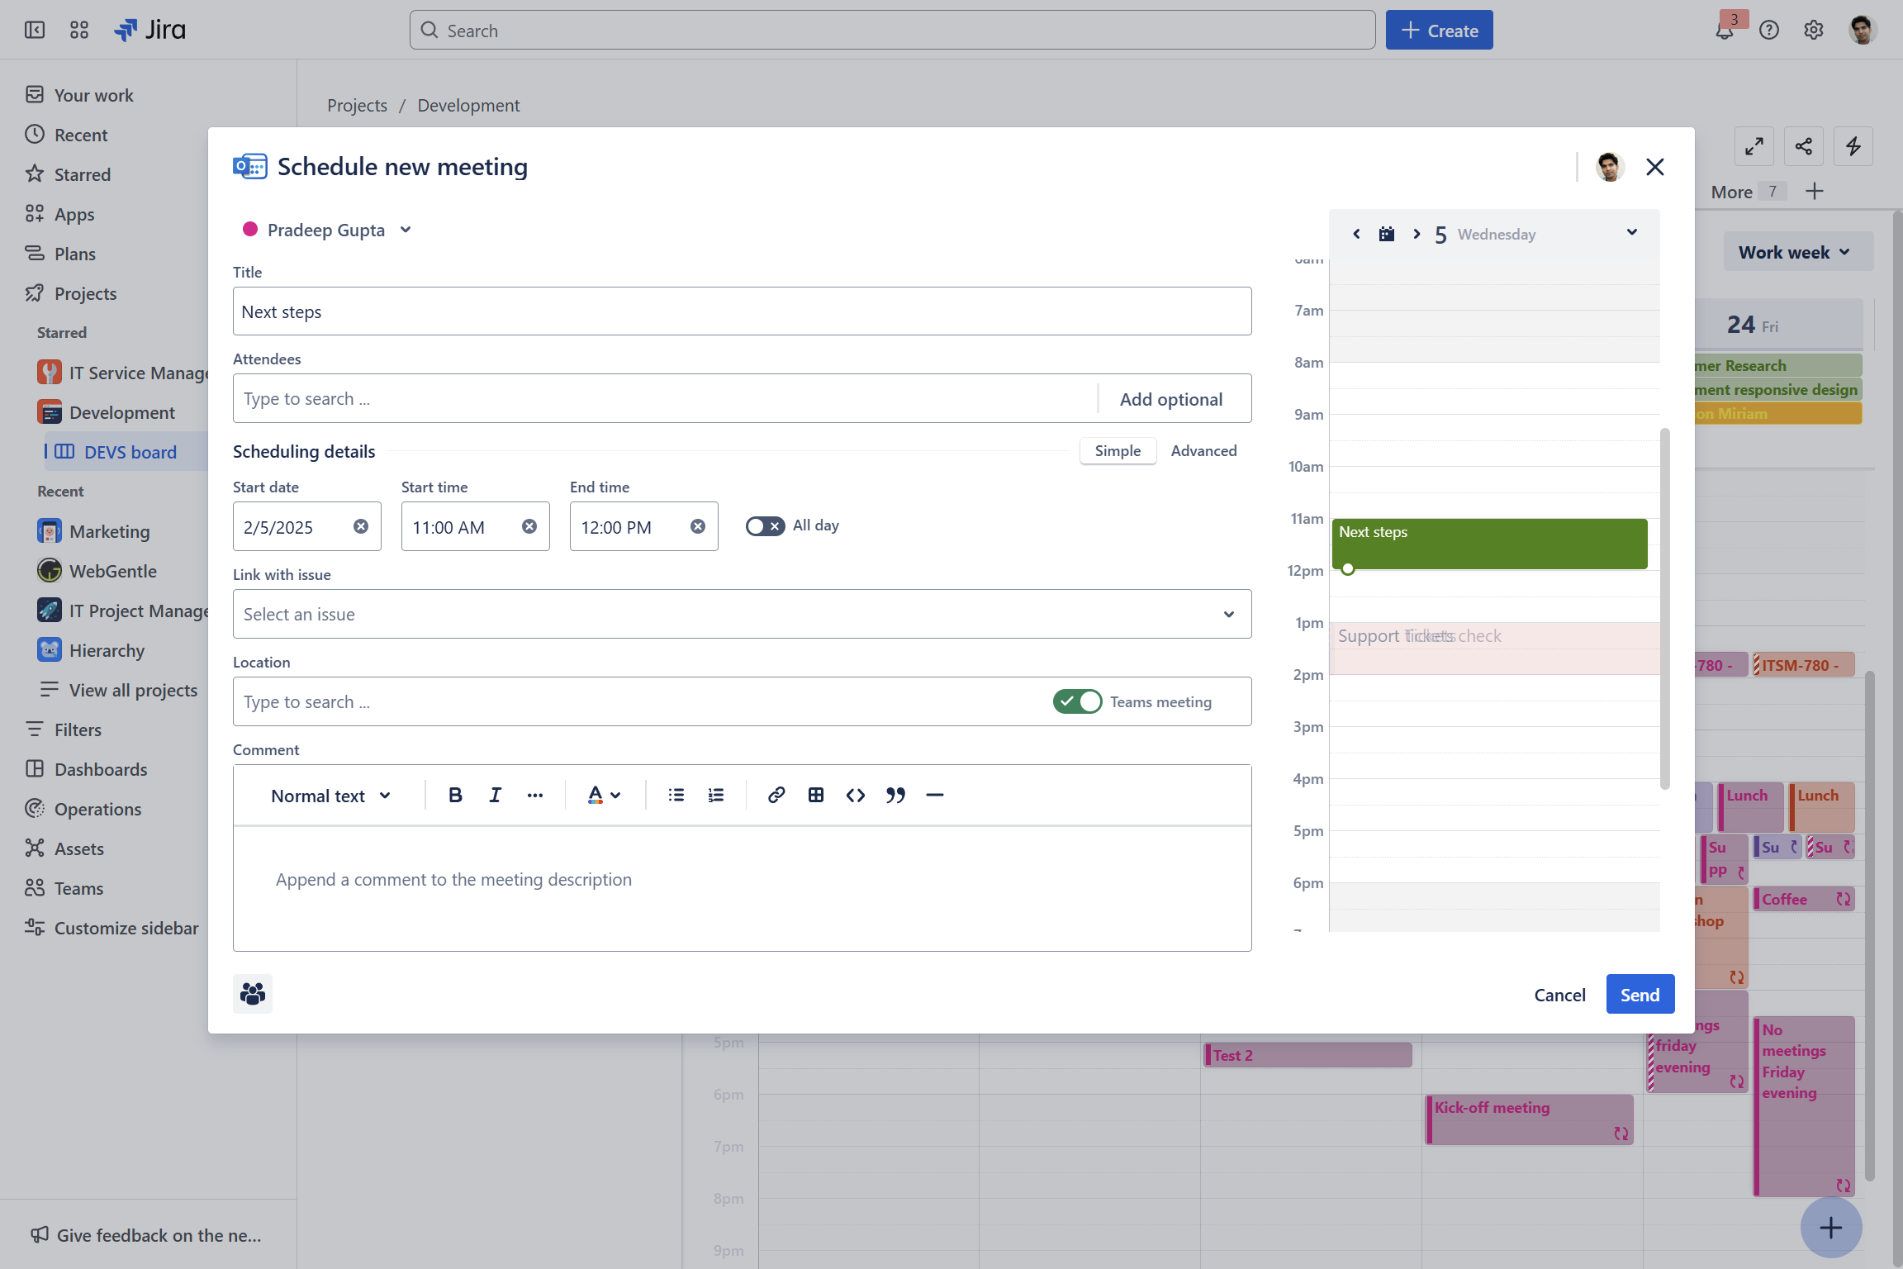Click the code snippet icon
The width and height of the screenshot is (1903, 1269).
click(856, 795)
